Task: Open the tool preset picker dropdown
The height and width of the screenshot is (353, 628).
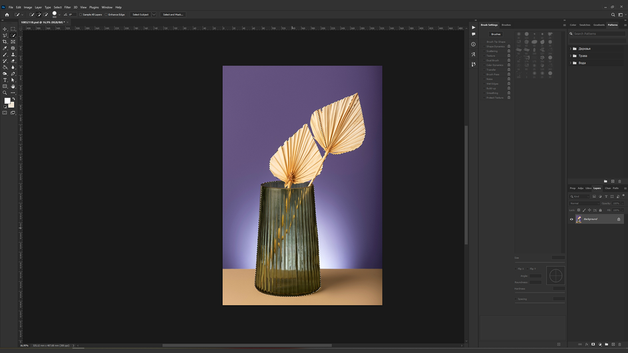Action: [x=22, y=15]
